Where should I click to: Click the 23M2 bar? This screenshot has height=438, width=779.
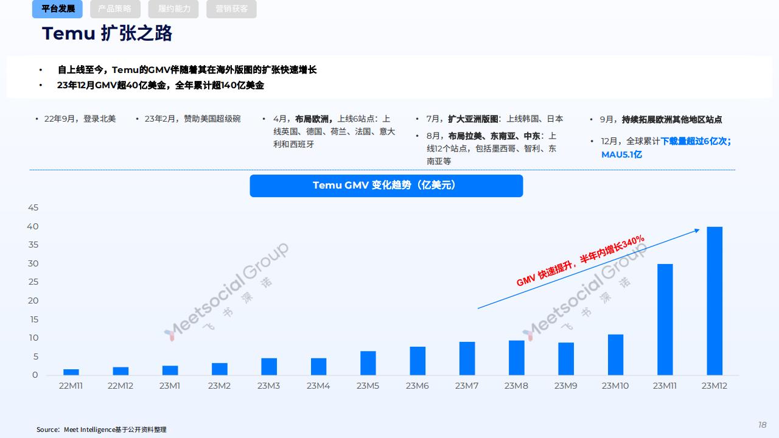point(220,369)
